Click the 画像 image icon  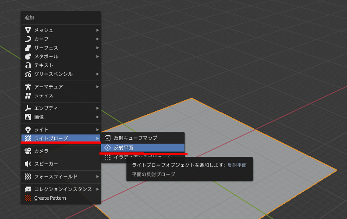(28, 117)
